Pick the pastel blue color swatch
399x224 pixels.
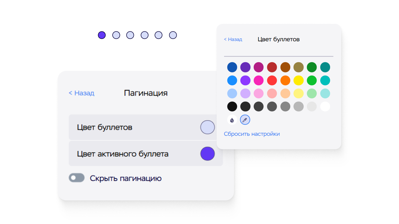click(232, 94)
